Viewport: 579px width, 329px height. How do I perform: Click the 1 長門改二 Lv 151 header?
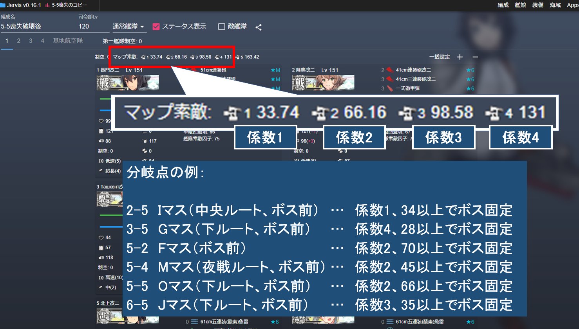pos(120,70)
